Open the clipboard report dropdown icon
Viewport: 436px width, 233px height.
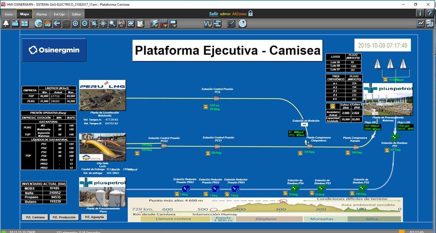click(x=140, y=24)
